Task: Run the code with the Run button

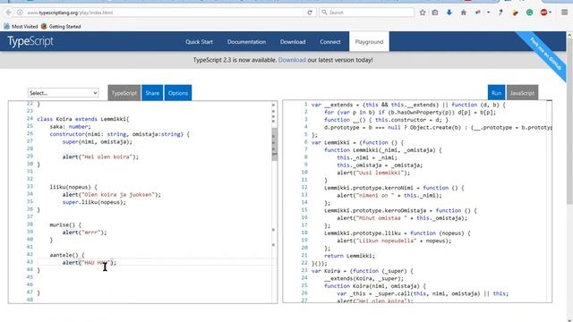Action: pyautogui.click(x=496, y=93)
